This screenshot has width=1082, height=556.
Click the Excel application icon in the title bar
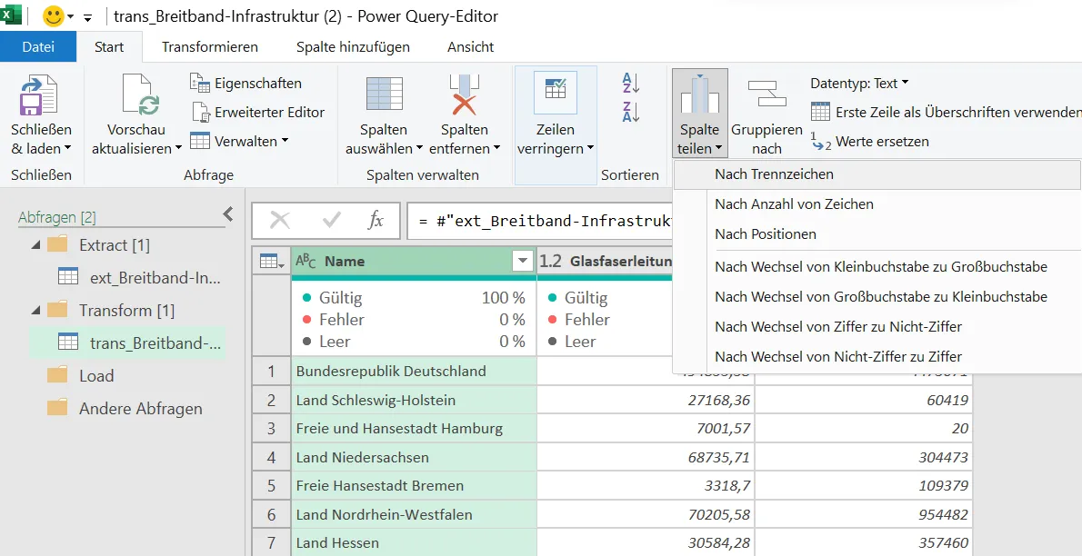11,15
